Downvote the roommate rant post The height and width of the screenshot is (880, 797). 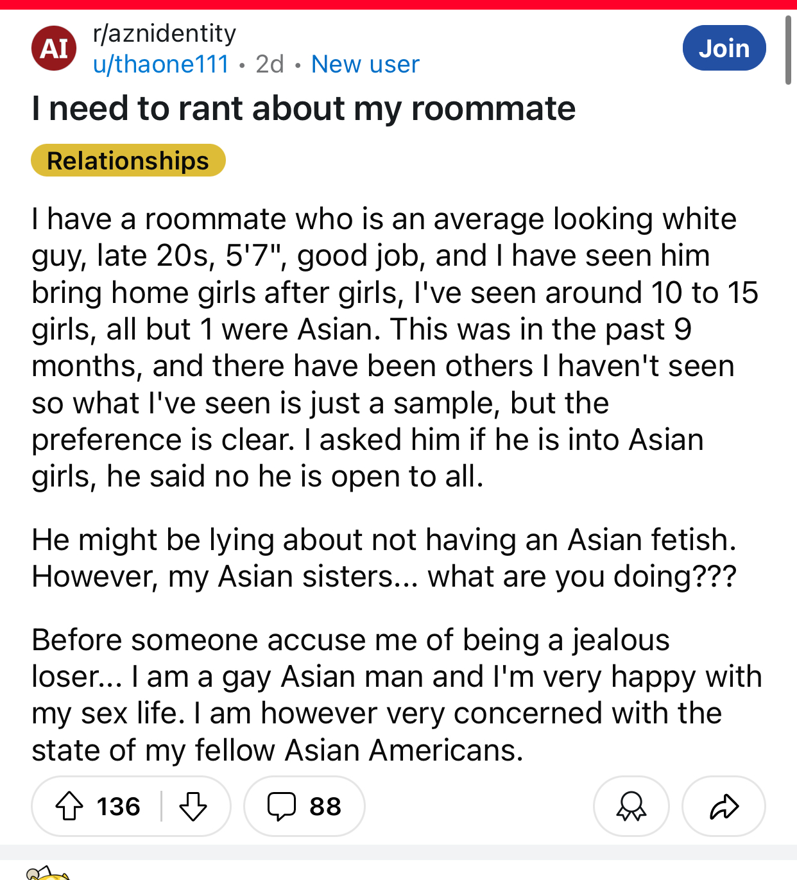pyautogui.click(x=193, y=806)
